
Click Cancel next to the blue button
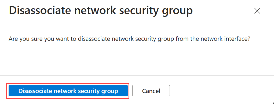tap(151, 91)
